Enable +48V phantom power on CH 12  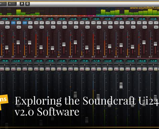93,23
